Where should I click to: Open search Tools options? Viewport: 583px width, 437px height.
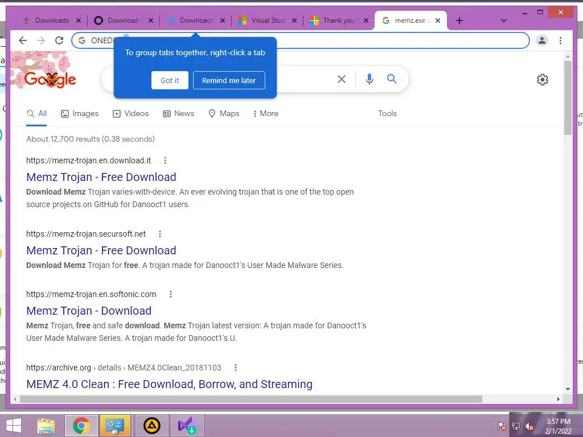(x=387, y=113)
